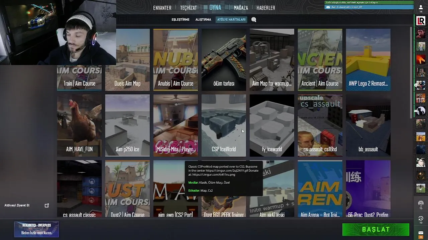Open the Bali-G invite notification bar
Screen dimensions: 428x240
point(369,7)
